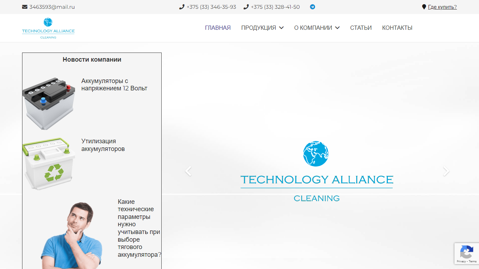Click the Technology Alliance header logo

point(48,28)
